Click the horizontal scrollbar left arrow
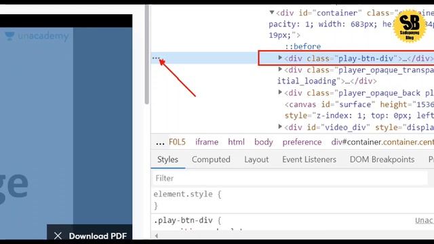 click(157, 236)
